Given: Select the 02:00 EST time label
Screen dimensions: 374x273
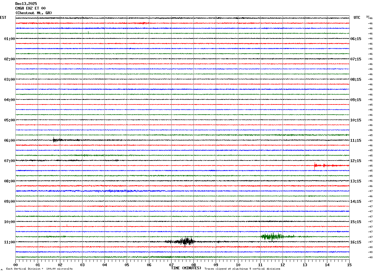Looking at the screenshot, I should pos(9,59).
